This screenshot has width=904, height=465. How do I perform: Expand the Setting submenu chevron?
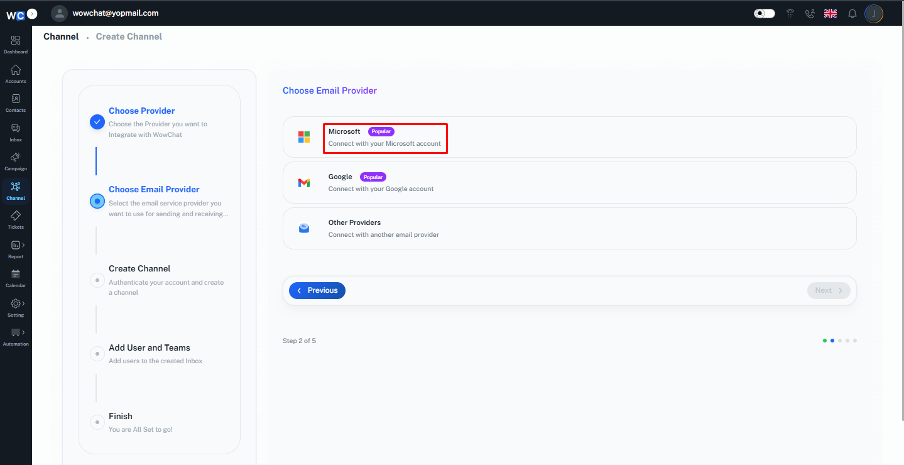coord(23,304)
